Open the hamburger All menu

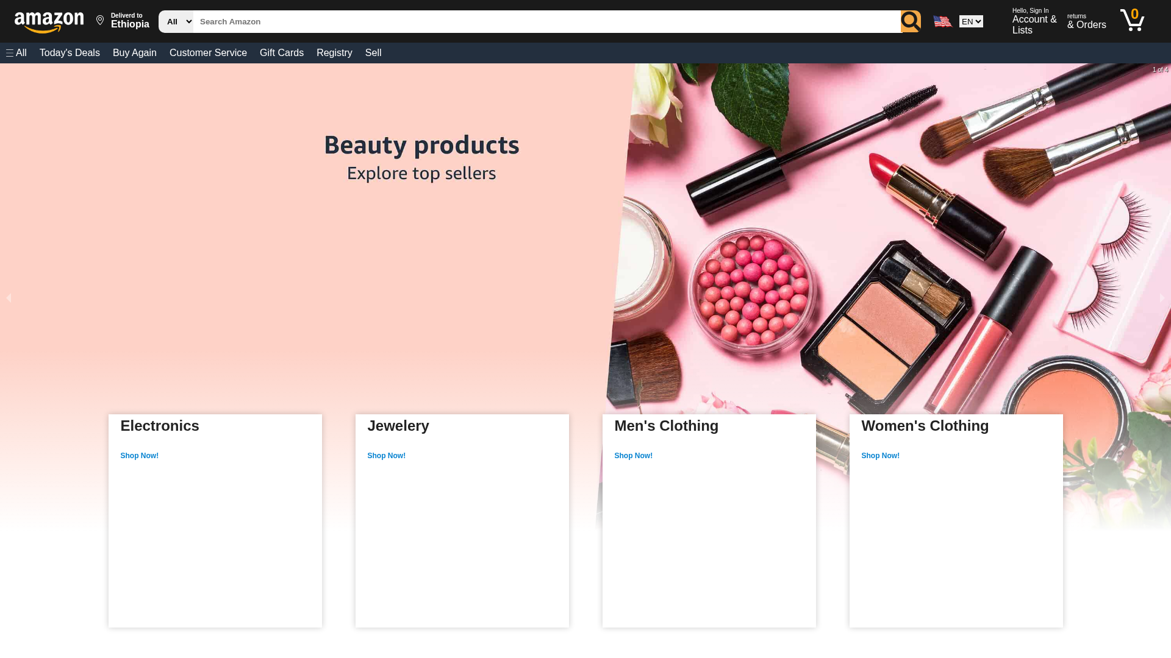coord(16,52)
